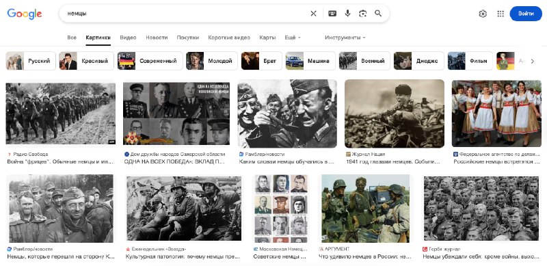Open the on-screen keyboard icon
The width and height of the screenshot is (547, 266).
click(x=332, y=14)
